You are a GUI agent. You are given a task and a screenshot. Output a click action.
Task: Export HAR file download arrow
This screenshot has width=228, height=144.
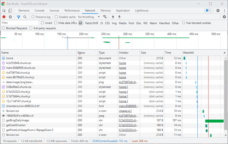click(x=119, y=17)
